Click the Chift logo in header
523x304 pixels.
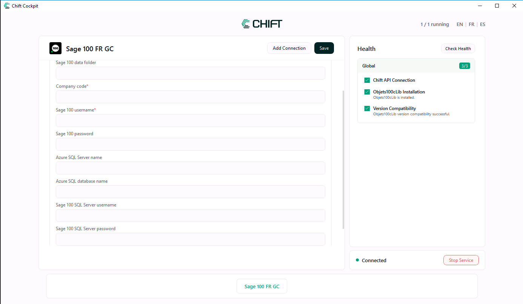tap(262, 24)
